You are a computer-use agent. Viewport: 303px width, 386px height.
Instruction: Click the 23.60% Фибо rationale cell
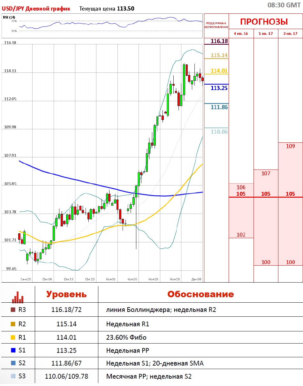point(125,337)
